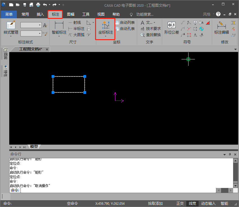
Task: Click the 文字 text tool
Action: click(x=146, y=23)
